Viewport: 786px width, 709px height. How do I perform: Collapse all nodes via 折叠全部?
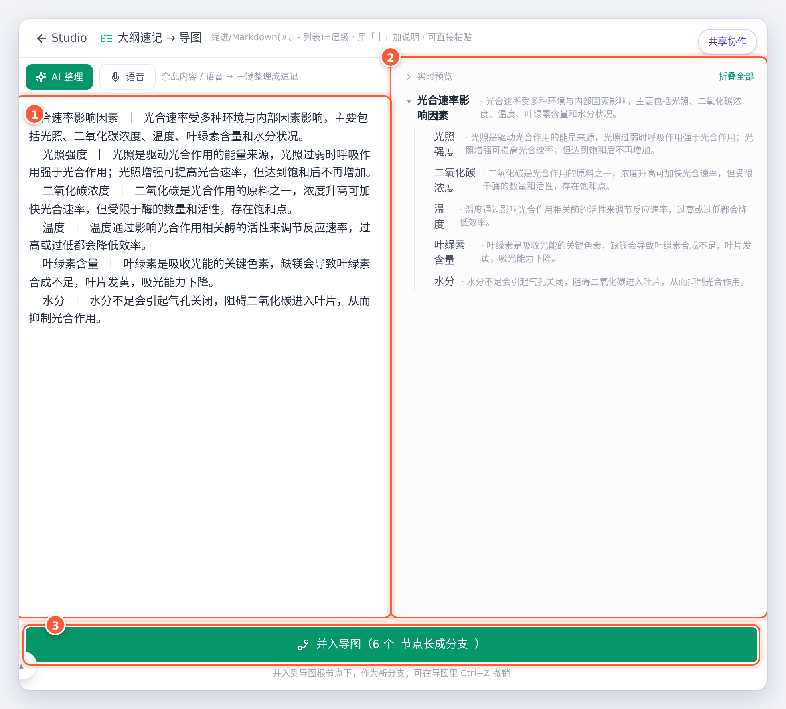736,76
